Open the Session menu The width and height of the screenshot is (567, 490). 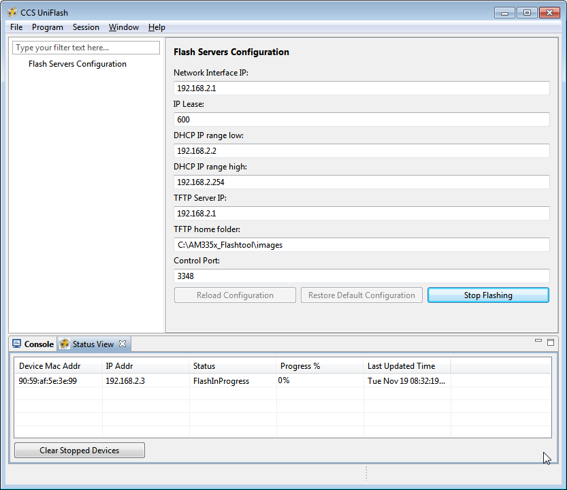click(86, 27)
